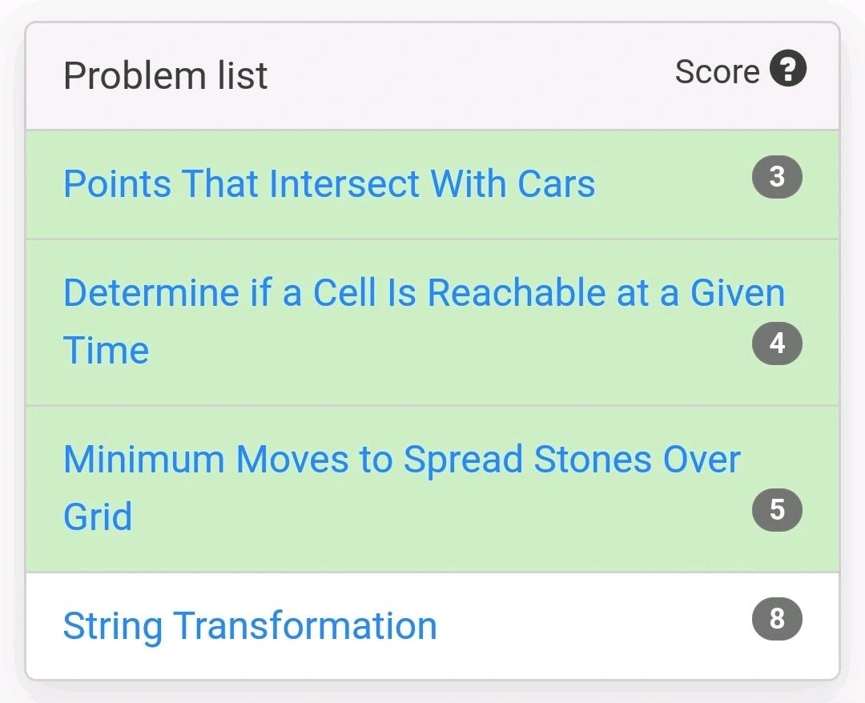
Task: Click the Score help question mark icon
Action: [x=787, y=70]
